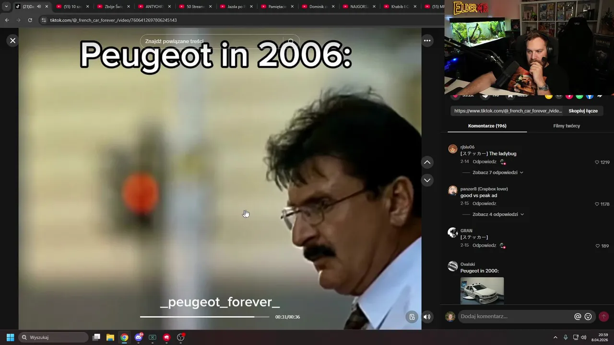Viewport: 614px width, 345px height.
Task: Open Task View on the taskbar
Action: pos(96,337)
